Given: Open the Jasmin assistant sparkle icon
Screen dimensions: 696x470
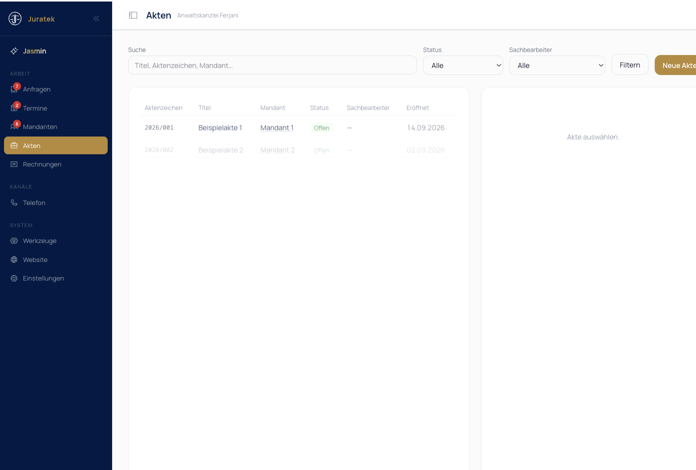Looking at the screenshot, I should (x=14, y=51).
